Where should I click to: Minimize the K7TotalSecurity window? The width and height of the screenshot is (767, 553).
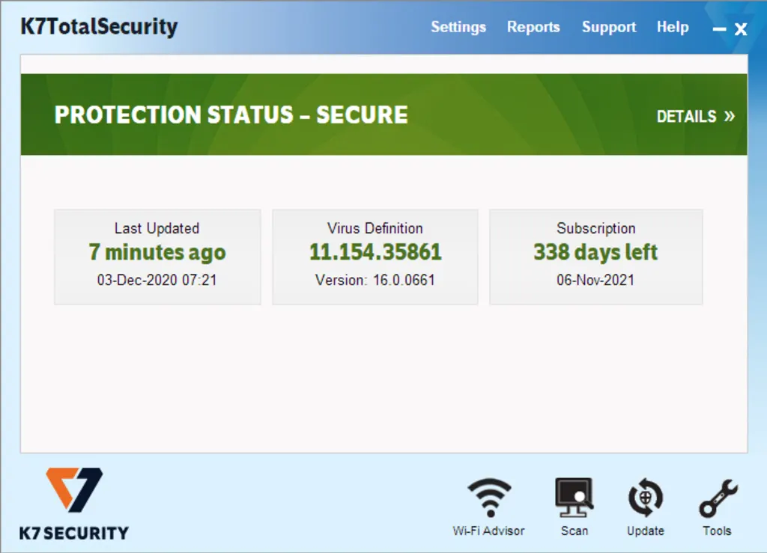click(718, 31)
